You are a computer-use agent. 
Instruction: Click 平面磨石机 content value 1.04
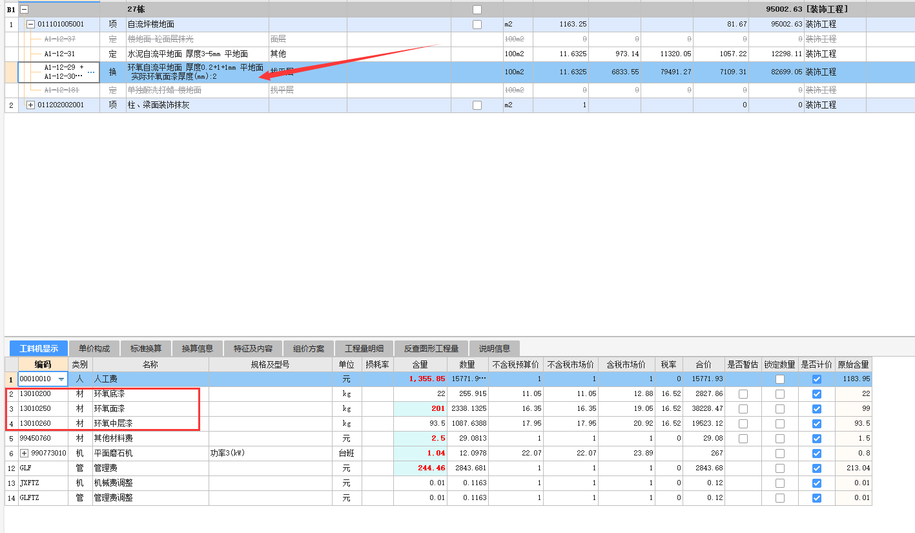coord(420,454)
